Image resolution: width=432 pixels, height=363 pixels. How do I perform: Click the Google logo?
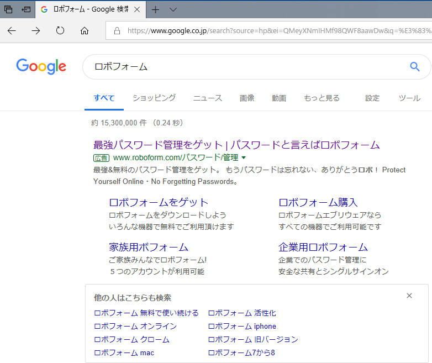point(41,66)
